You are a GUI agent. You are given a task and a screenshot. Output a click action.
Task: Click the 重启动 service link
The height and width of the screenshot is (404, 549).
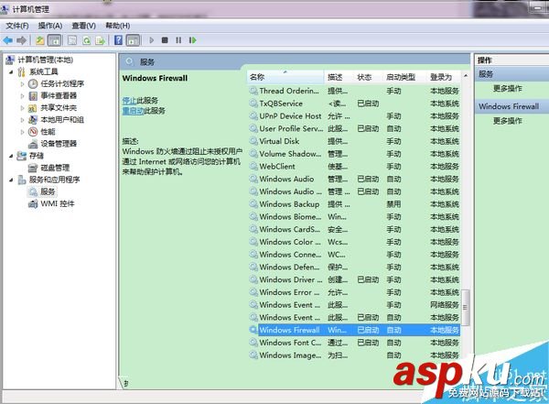[x=133, y=111]
